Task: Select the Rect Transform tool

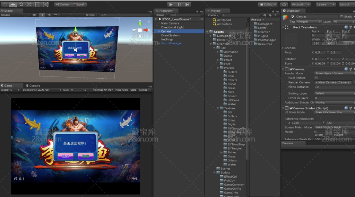Action: (x=37, y=5)
